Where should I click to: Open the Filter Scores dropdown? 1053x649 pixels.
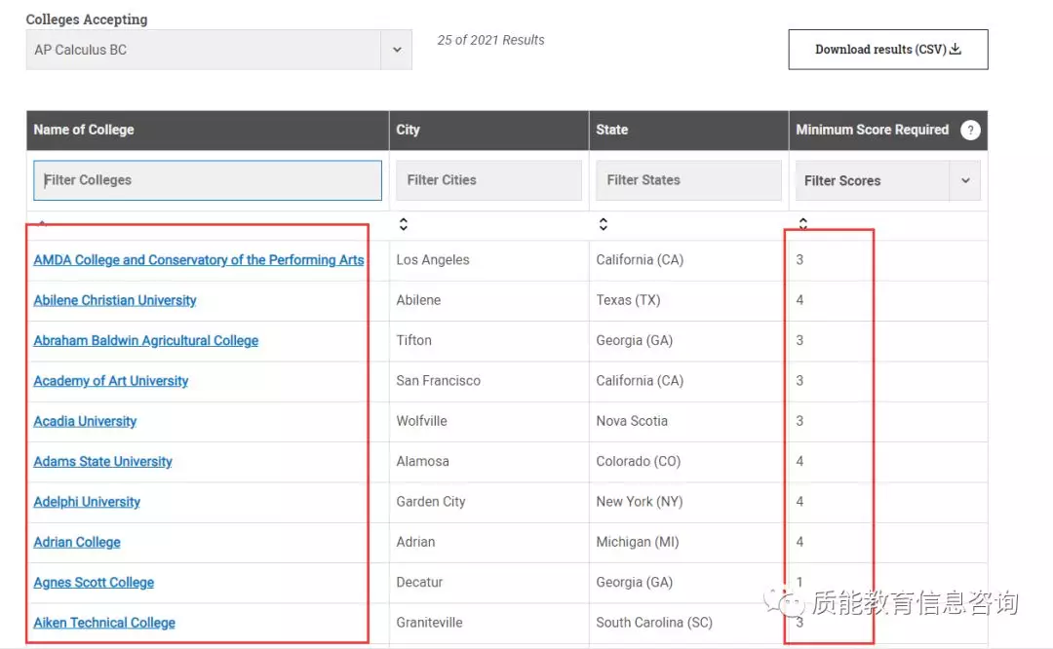coord(888,180)
